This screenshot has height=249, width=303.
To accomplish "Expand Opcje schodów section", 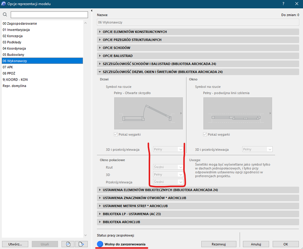I will click(198, 48).
